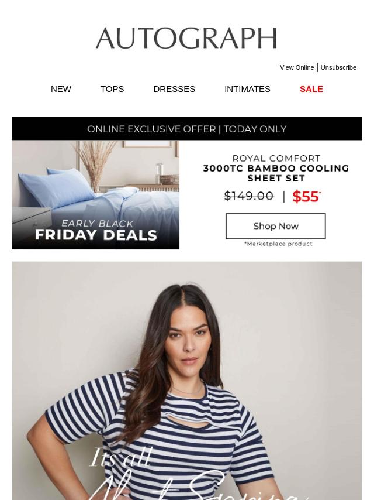Click the Online Exclusive Offer banner
374x500 pixels.
pos(187,129)
